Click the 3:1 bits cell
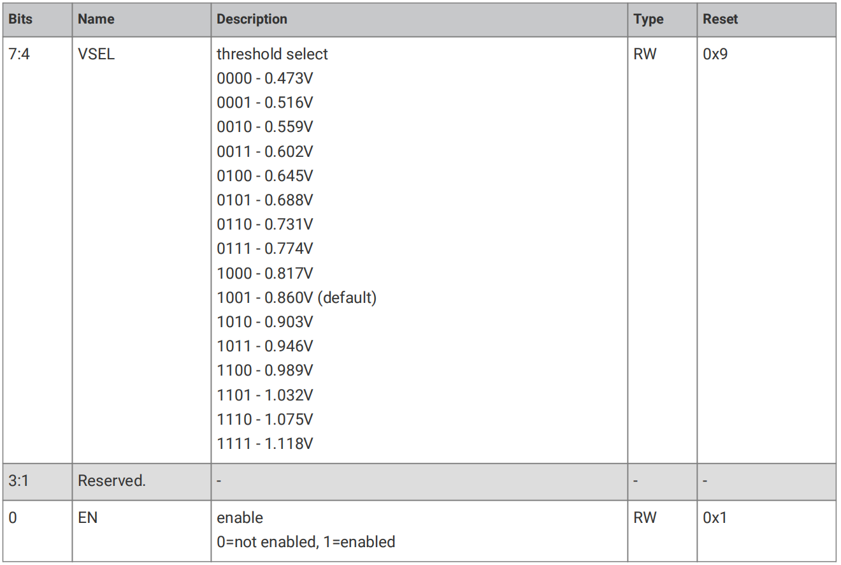Viewport: 841px width, 565px height. [18, 481]
